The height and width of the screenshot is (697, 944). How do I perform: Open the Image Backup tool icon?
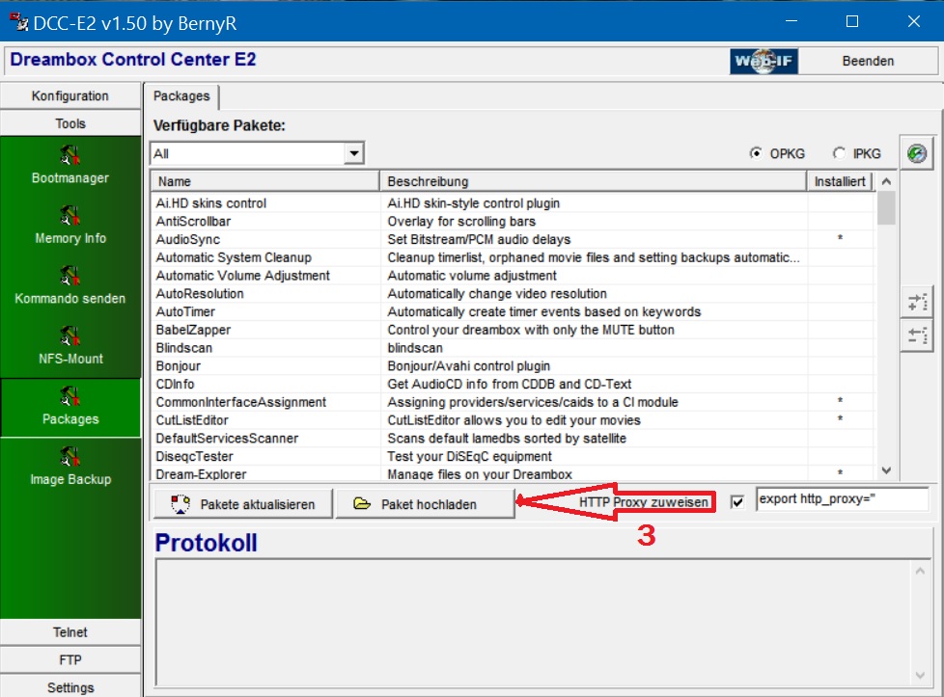69,456
